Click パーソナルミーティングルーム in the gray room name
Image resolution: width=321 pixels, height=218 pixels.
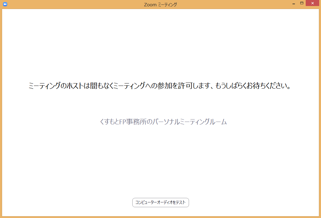click(x=190, y=122)
